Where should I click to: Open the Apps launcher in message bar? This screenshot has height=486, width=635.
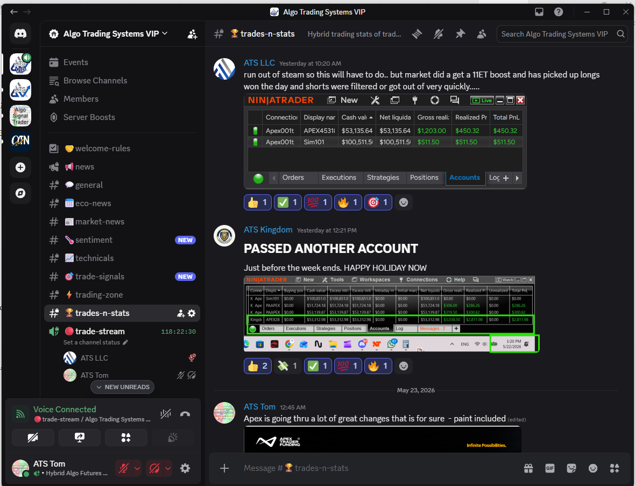pos(615,468)
